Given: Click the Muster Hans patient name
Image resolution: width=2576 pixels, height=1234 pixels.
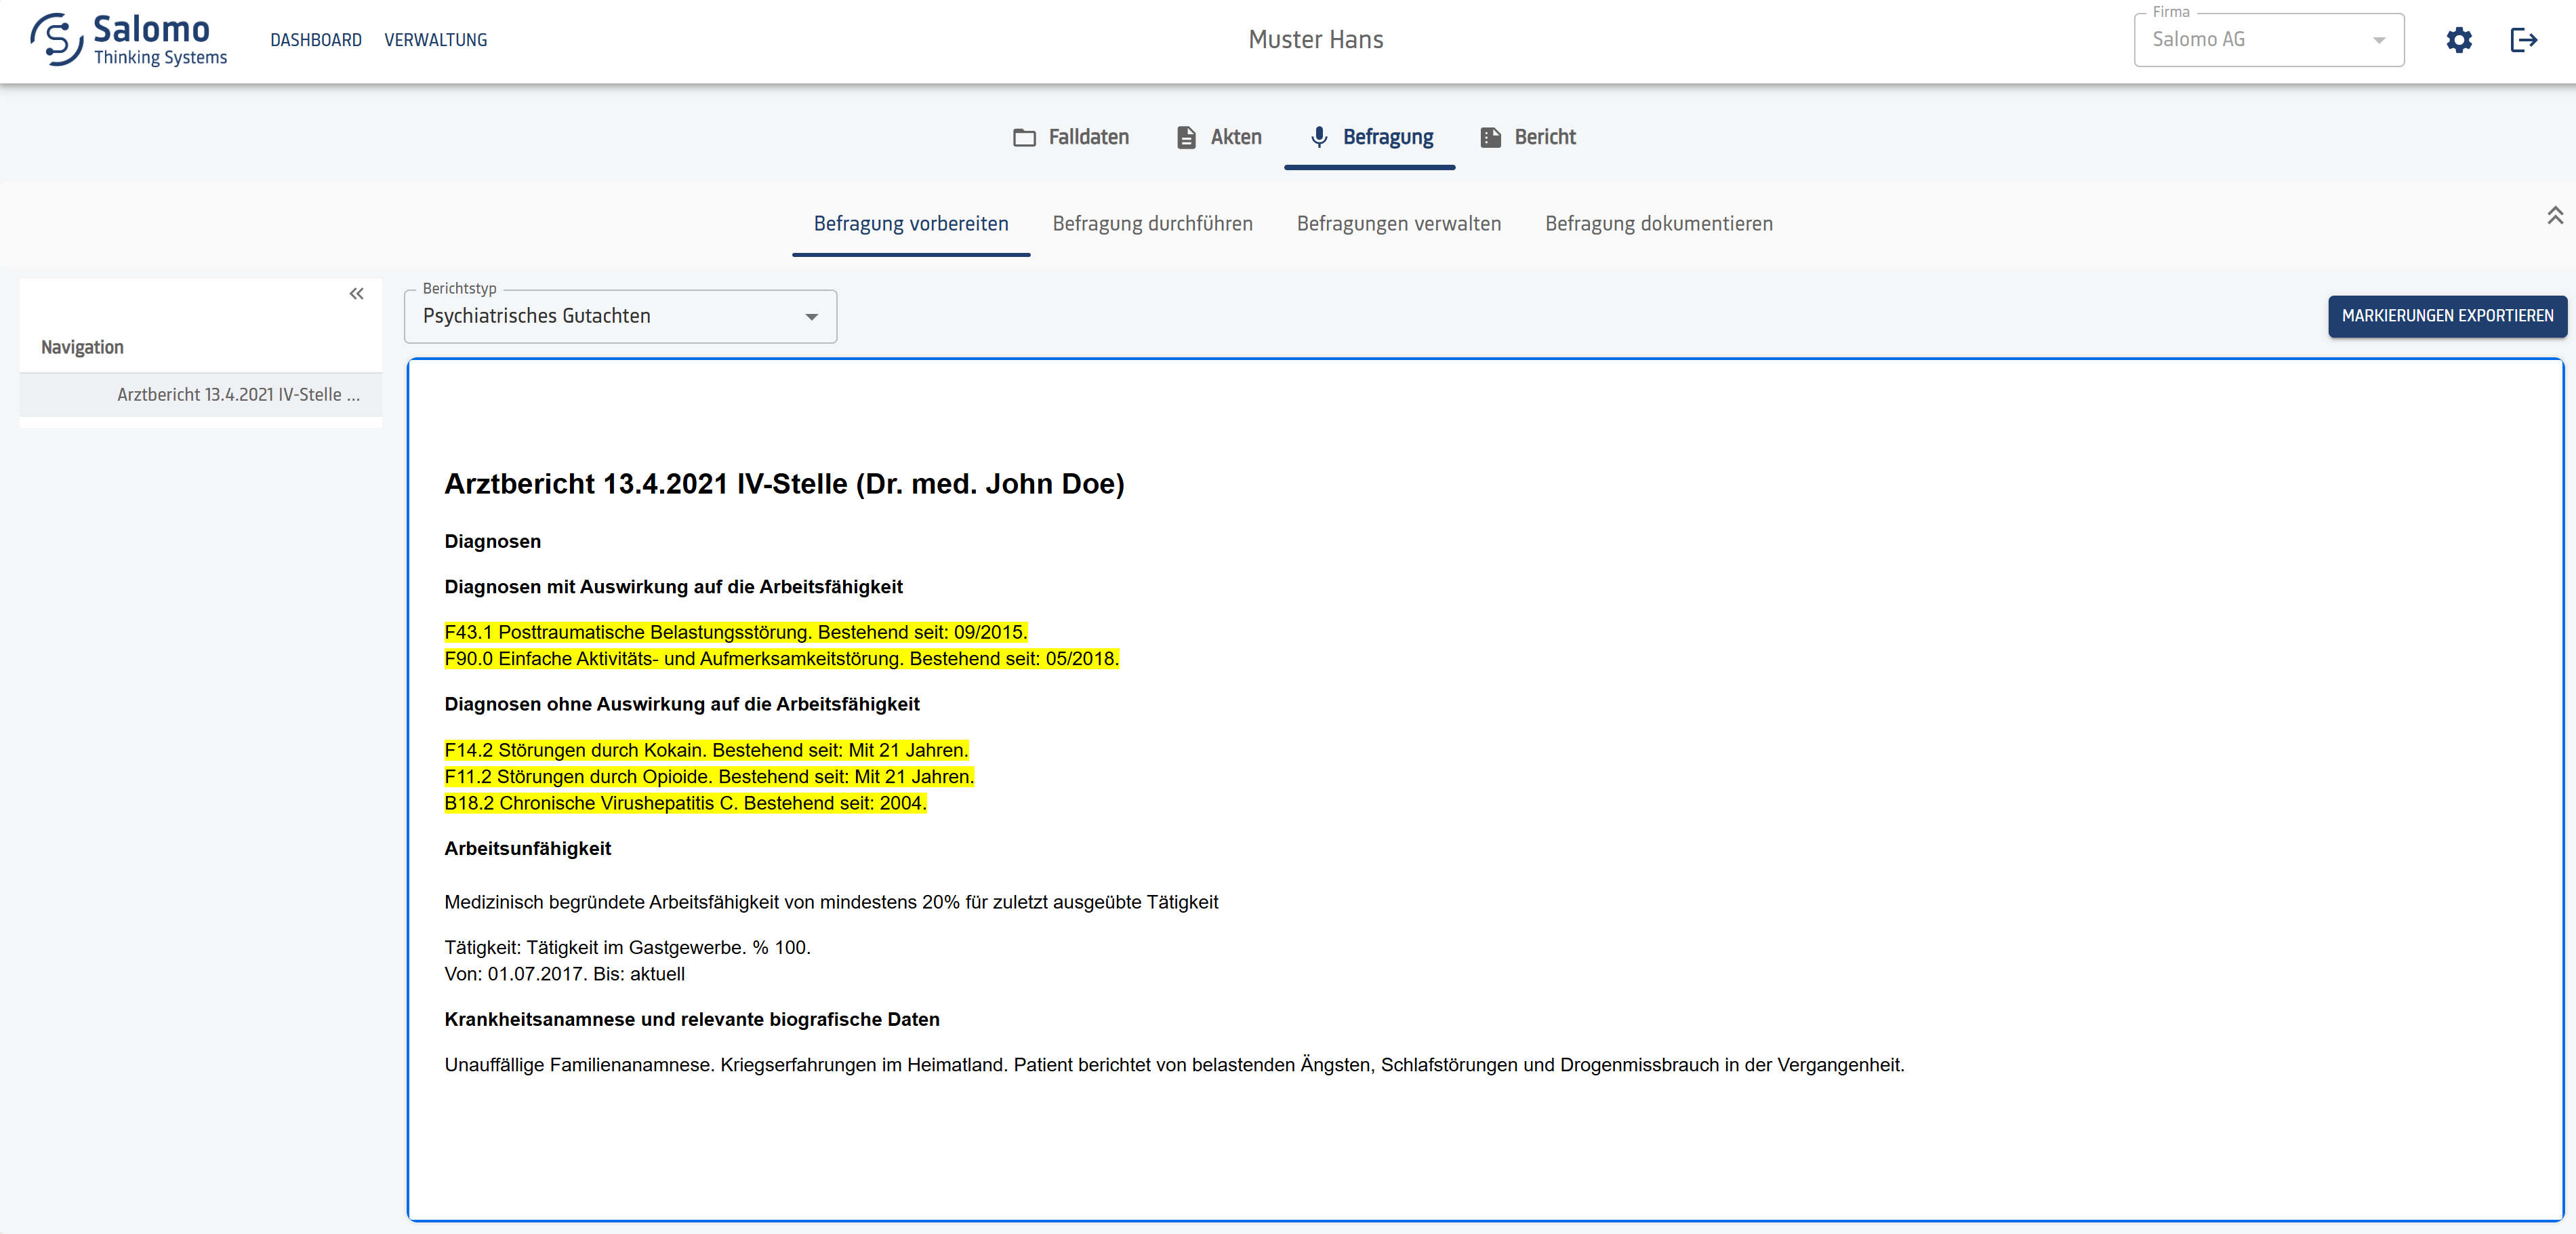Looking at the screenshot, I should pyautogui.click(x=1315, y=40).
